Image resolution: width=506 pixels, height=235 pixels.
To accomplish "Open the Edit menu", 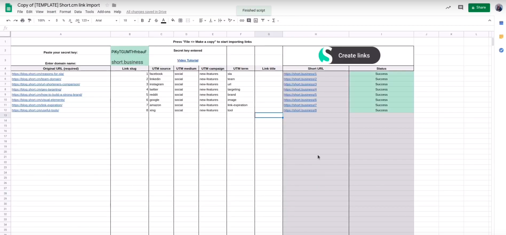I will tap(29, 12).
